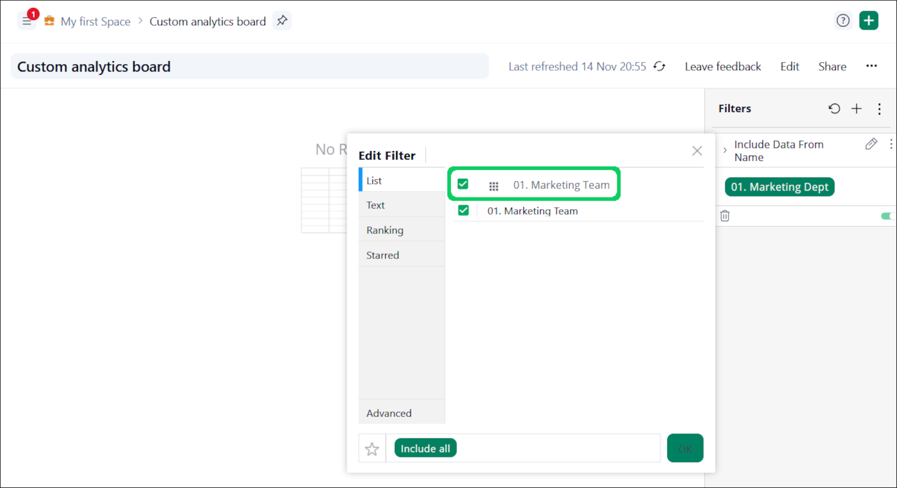The image size is (897, 488).
Task: Edit the filter using pencil icon
Action: tap(871, 144)
